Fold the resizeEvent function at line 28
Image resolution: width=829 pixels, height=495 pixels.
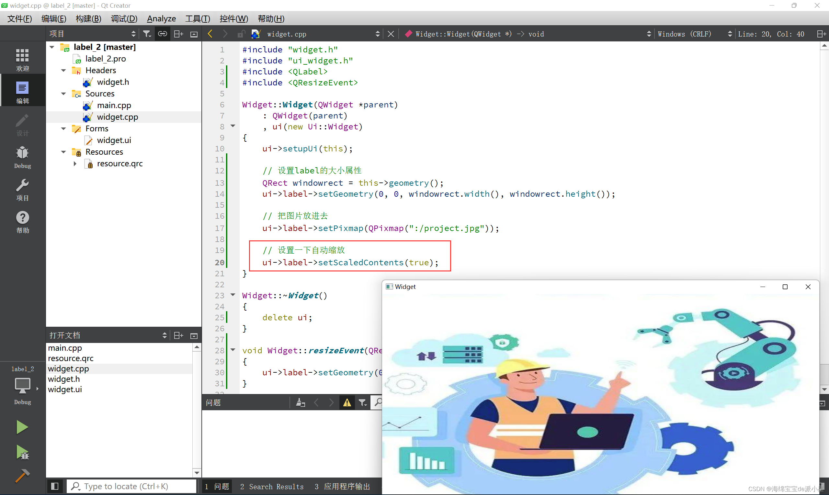[x=233, y=349]
